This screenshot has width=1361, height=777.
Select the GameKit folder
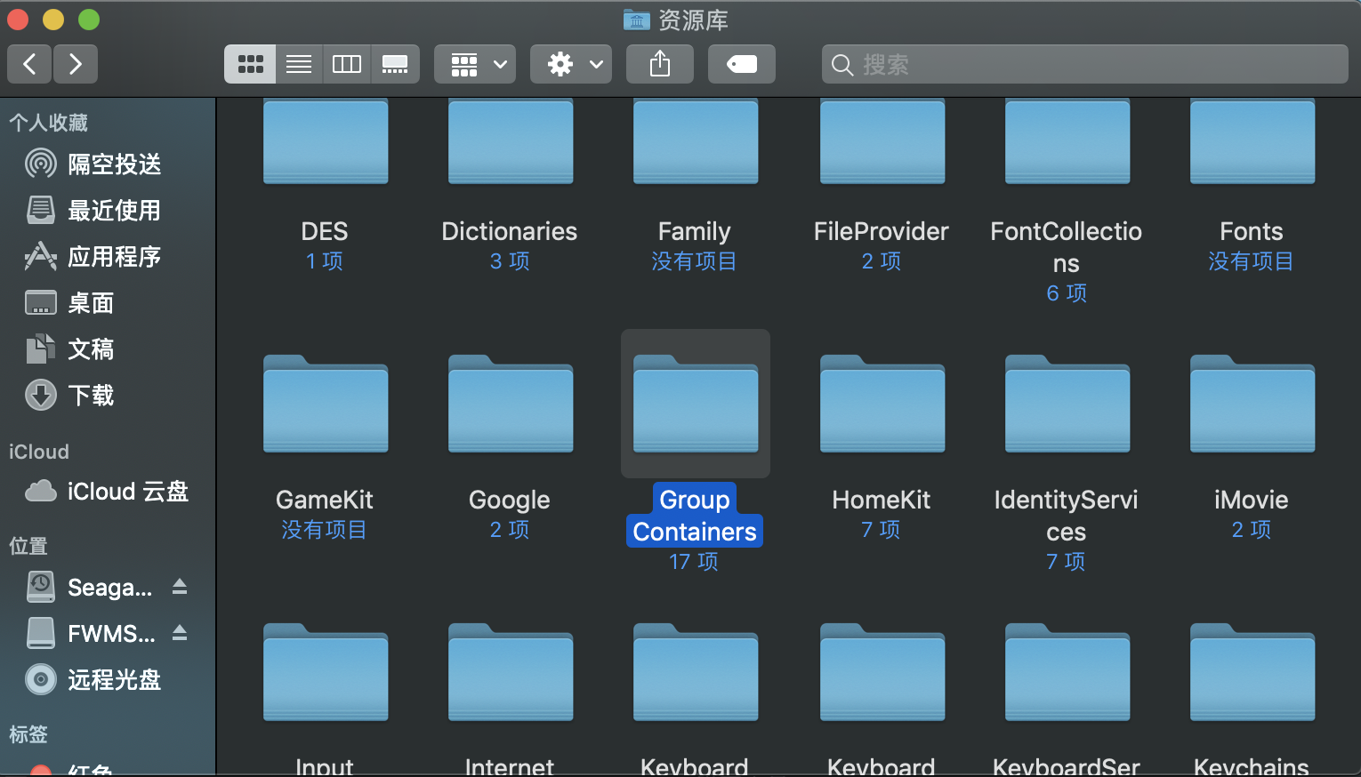pyautogui.click(x=326, y=405)
